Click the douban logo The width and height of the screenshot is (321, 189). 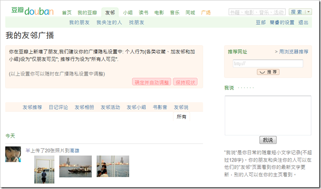tap(32, 11)
